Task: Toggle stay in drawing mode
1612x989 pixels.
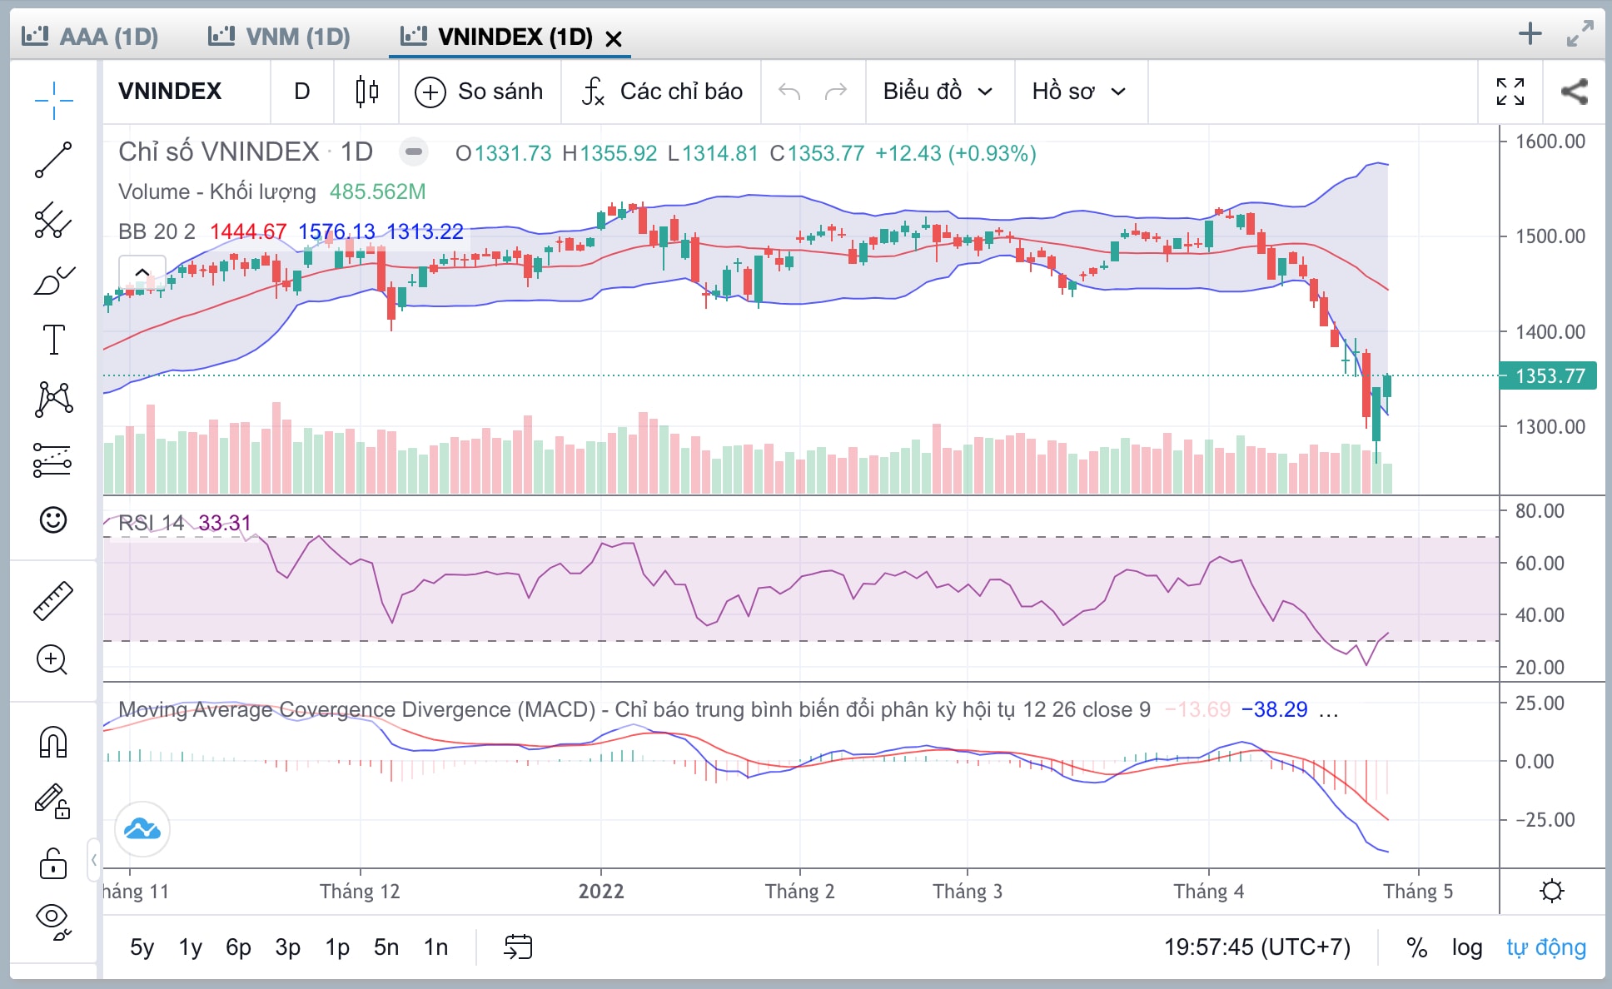Action: click(x=52, y=801)
